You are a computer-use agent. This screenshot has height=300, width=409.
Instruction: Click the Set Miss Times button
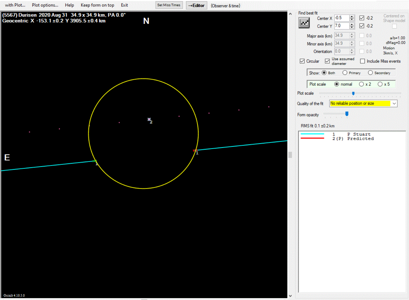(x=169, y=5)
